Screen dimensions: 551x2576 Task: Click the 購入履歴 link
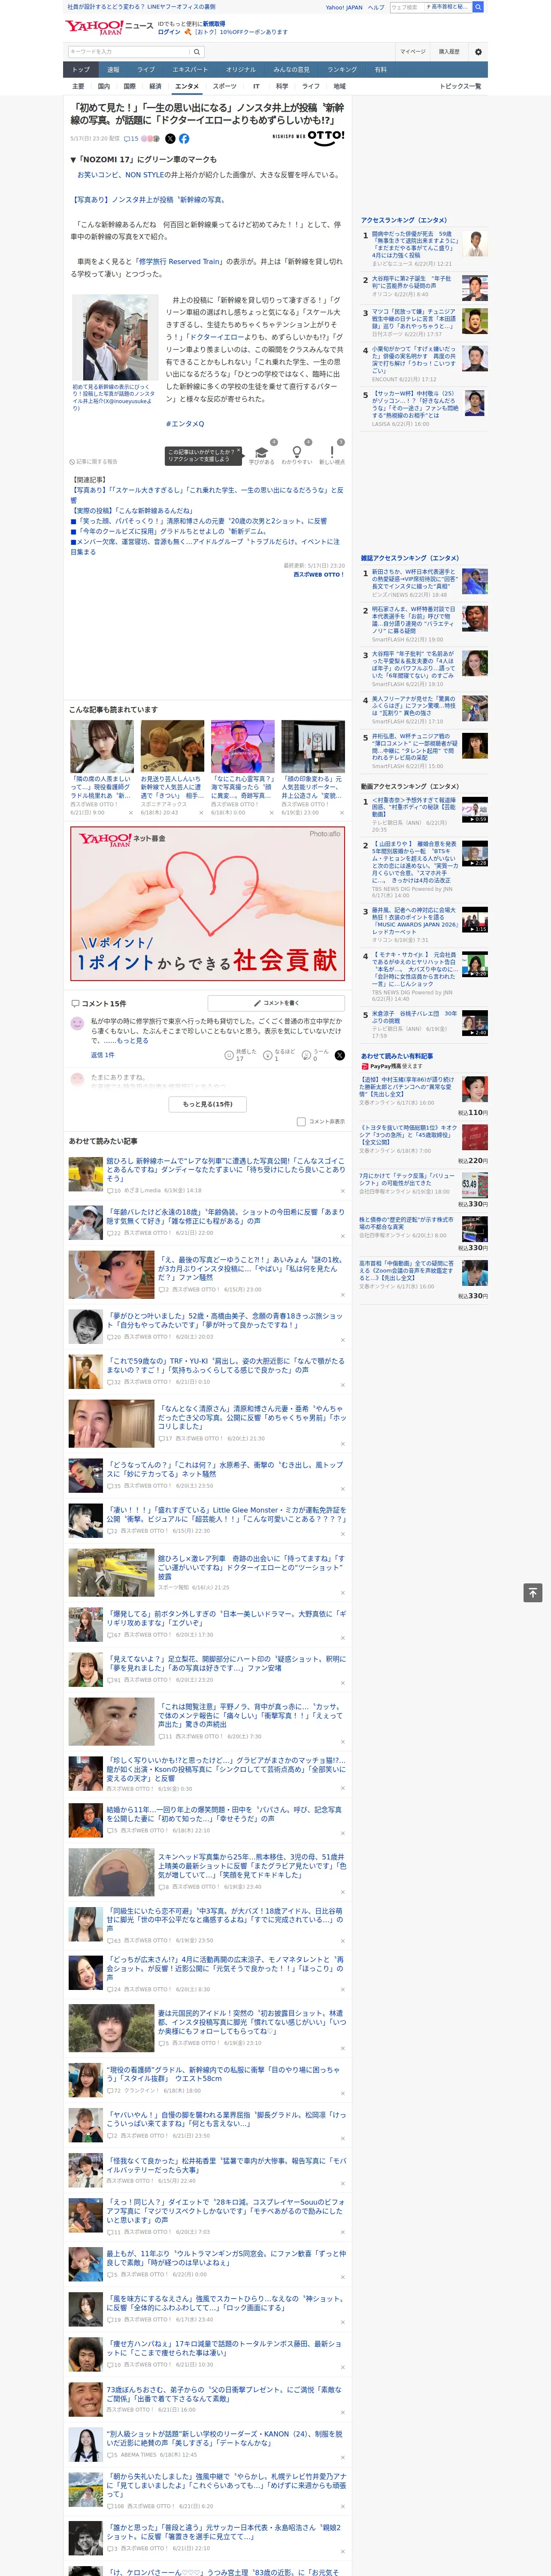click(x=449, y=52)
